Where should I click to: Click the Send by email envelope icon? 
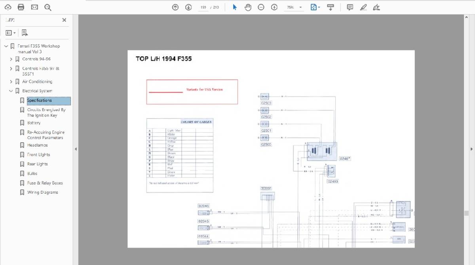pyautogui.click(x=34, y=7)
